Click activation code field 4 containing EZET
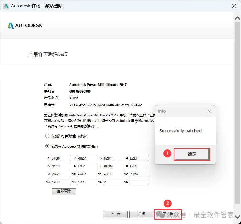 pos(139,158)
